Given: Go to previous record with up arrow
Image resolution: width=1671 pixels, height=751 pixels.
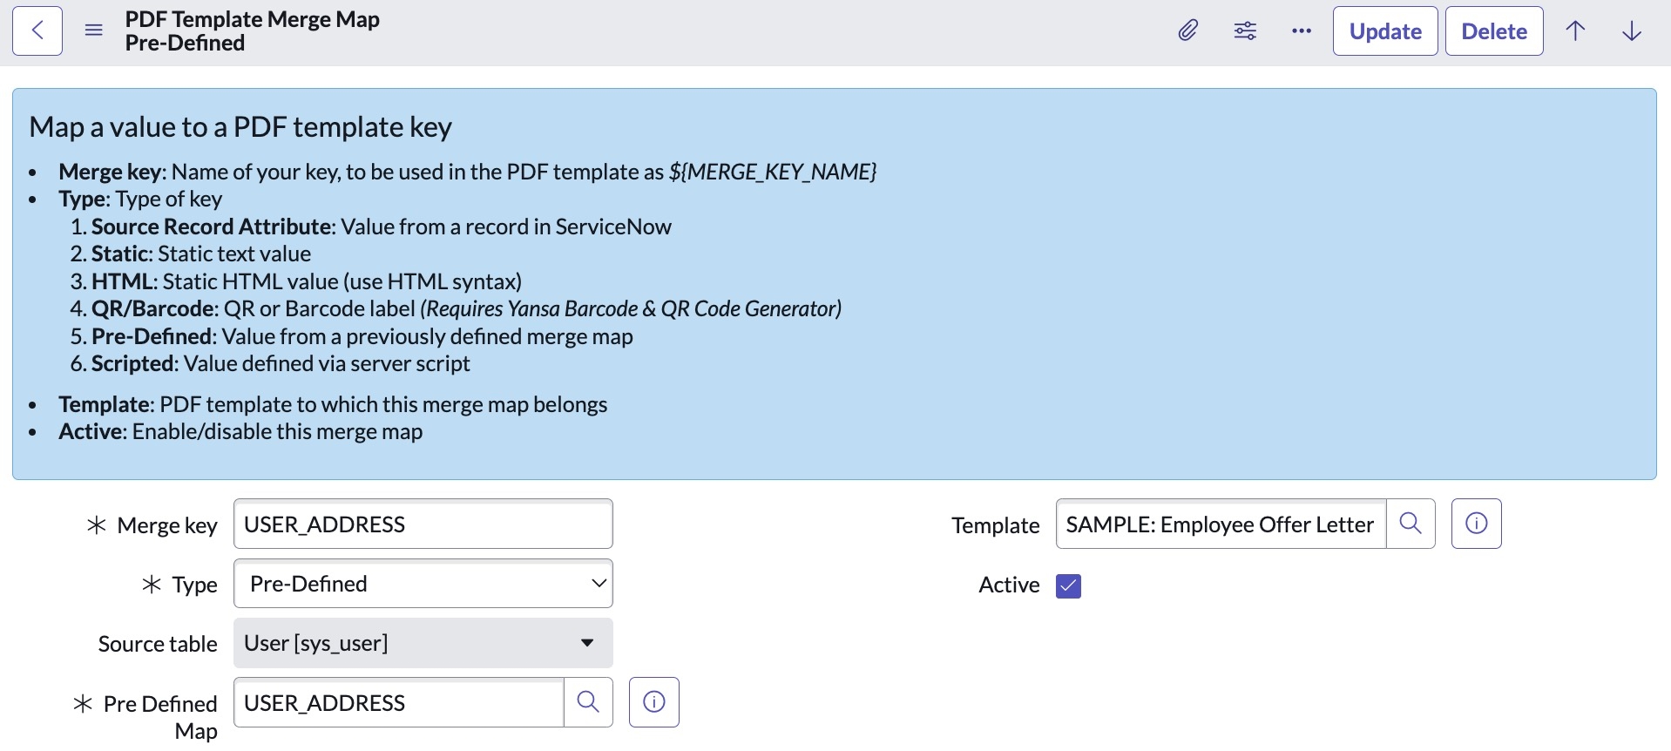Looking at the screenshot, I should 1575,31.
